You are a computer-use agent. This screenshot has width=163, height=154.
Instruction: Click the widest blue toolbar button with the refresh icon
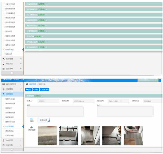pos(44,90)
